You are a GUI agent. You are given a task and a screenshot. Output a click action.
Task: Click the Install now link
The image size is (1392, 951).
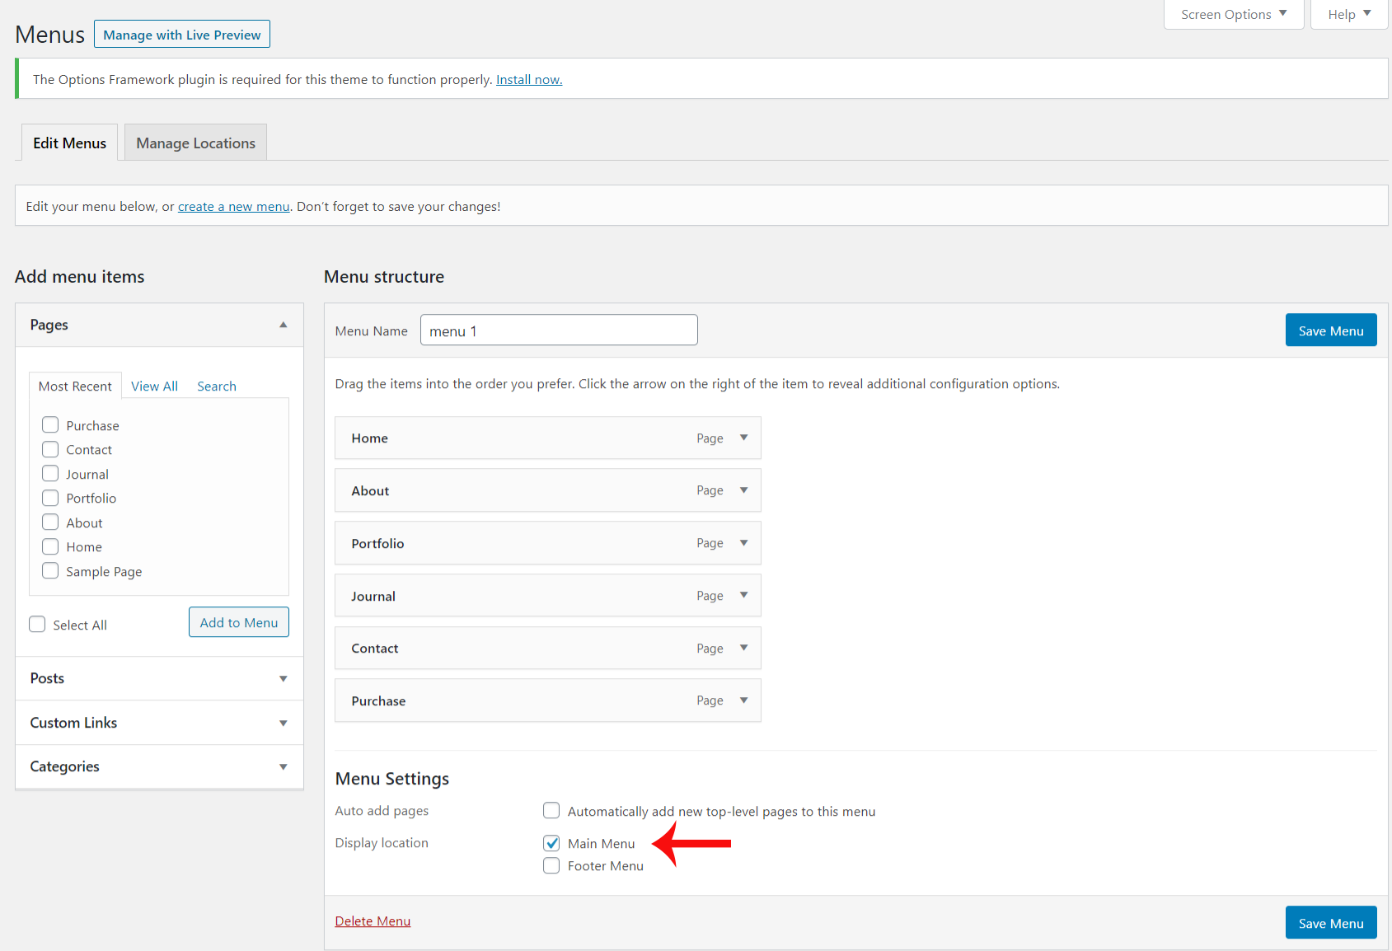tap(529, 80)
